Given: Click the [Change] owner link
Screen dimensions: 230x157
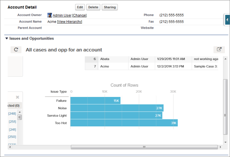Looking at the screenshot, I should pos(80,15).
